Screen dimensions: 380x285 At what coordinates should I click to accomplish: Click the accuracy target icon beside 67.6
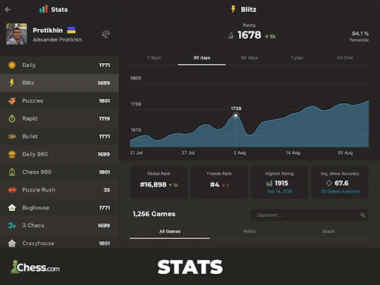[329, 183]
